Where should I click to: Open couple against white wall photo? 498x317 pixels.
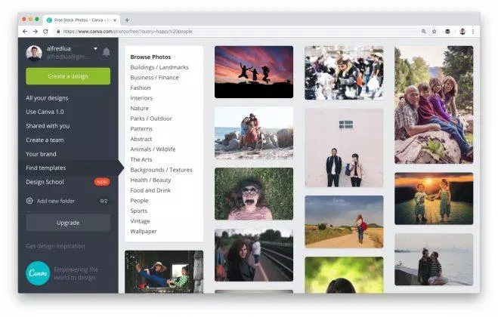click(344, 148)
